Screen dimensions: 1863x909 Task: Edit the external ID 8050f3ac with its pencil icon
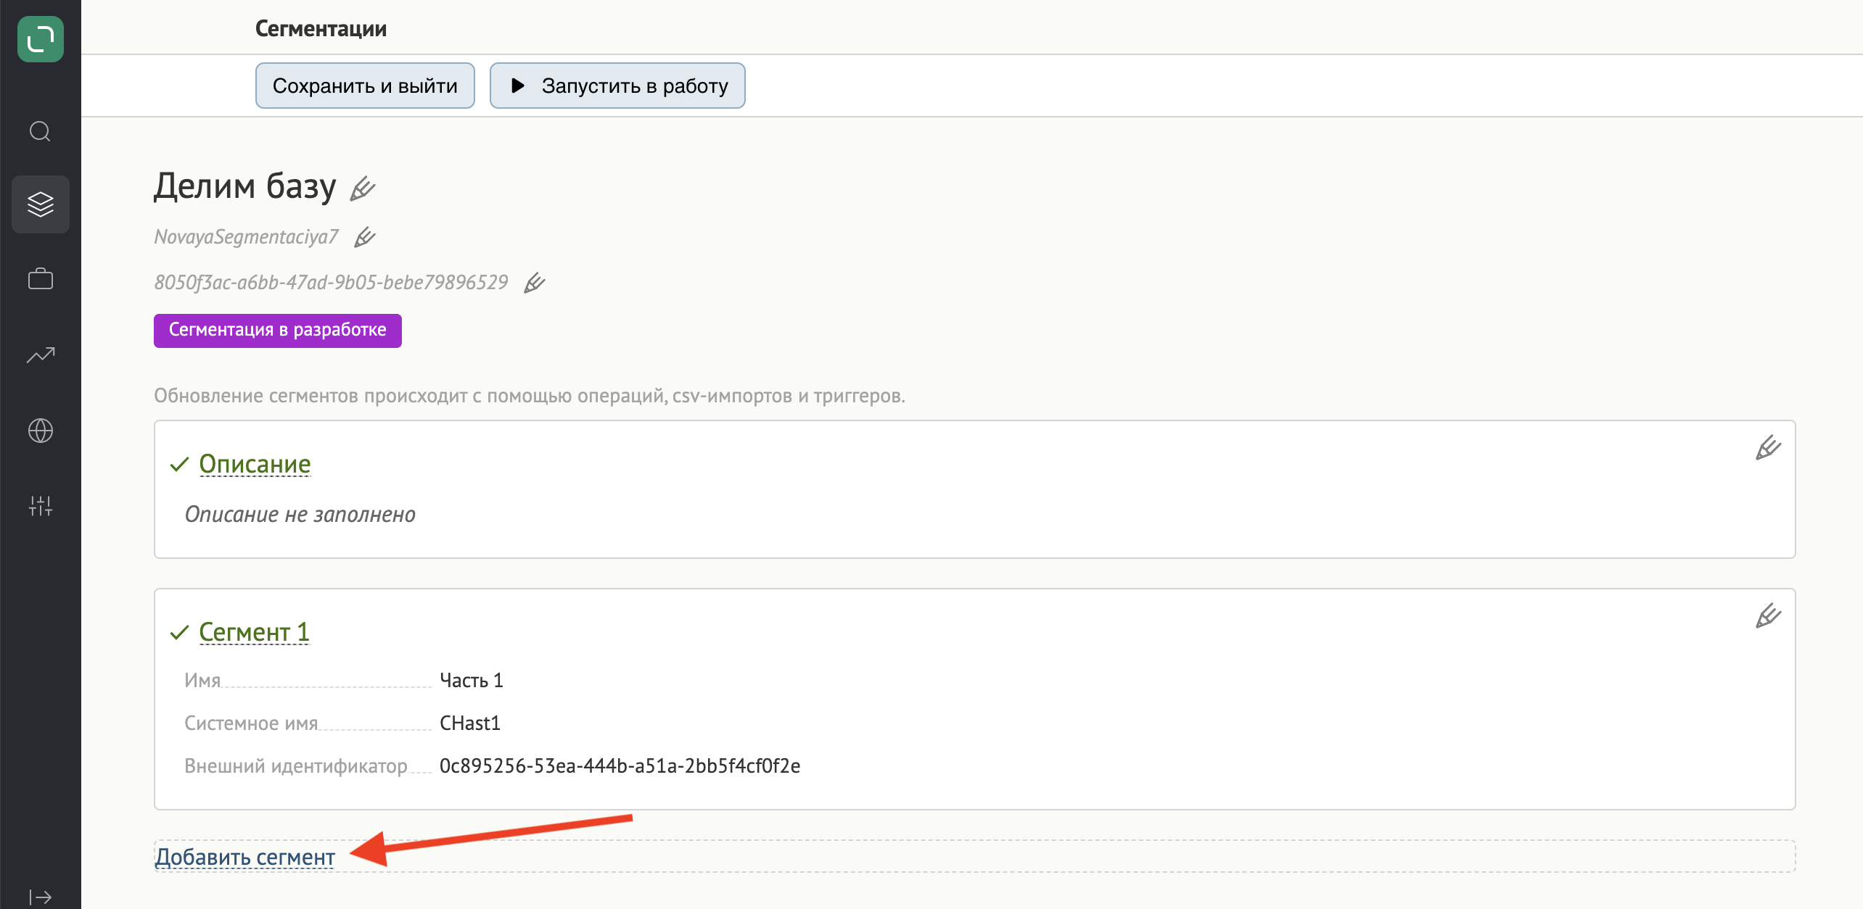(534, 283)
